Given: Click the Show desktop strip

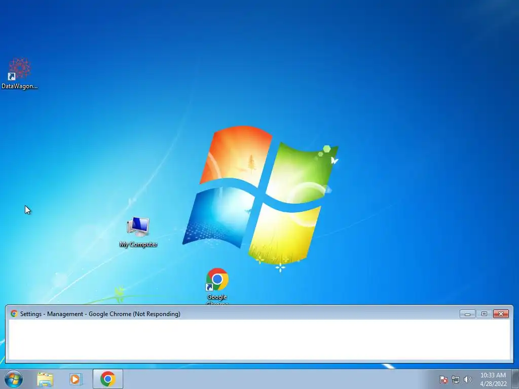Looking at the screenshot, I should point(515,379).
